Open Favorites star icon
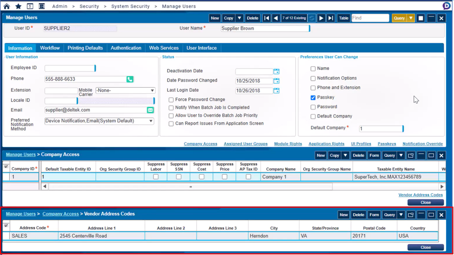This screenshot has height=255, width=454. (x=18, y=6)
